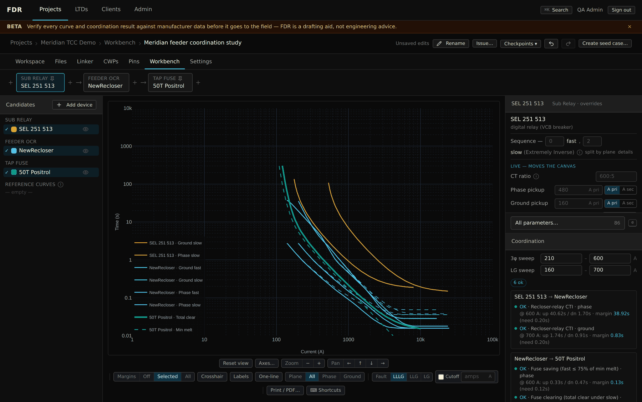642x402 pixels.
Task: Toggle visibility eye for 50T Positrol
Action: 86,172
